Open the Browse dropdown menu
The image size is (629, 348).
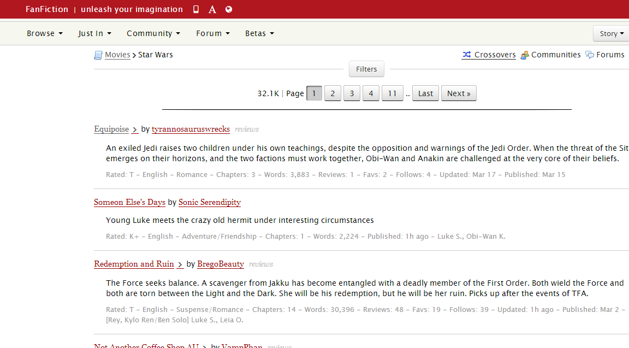point(44,33)
